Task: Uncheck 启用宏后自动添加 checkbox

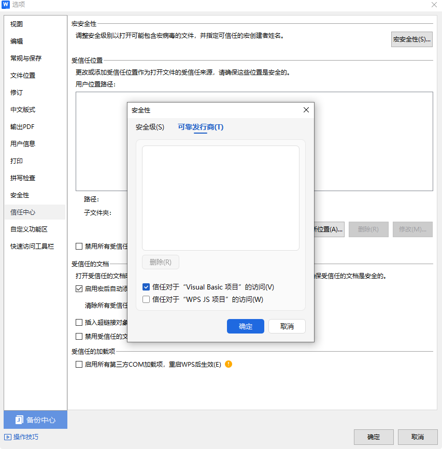Action: coord(79,288)
